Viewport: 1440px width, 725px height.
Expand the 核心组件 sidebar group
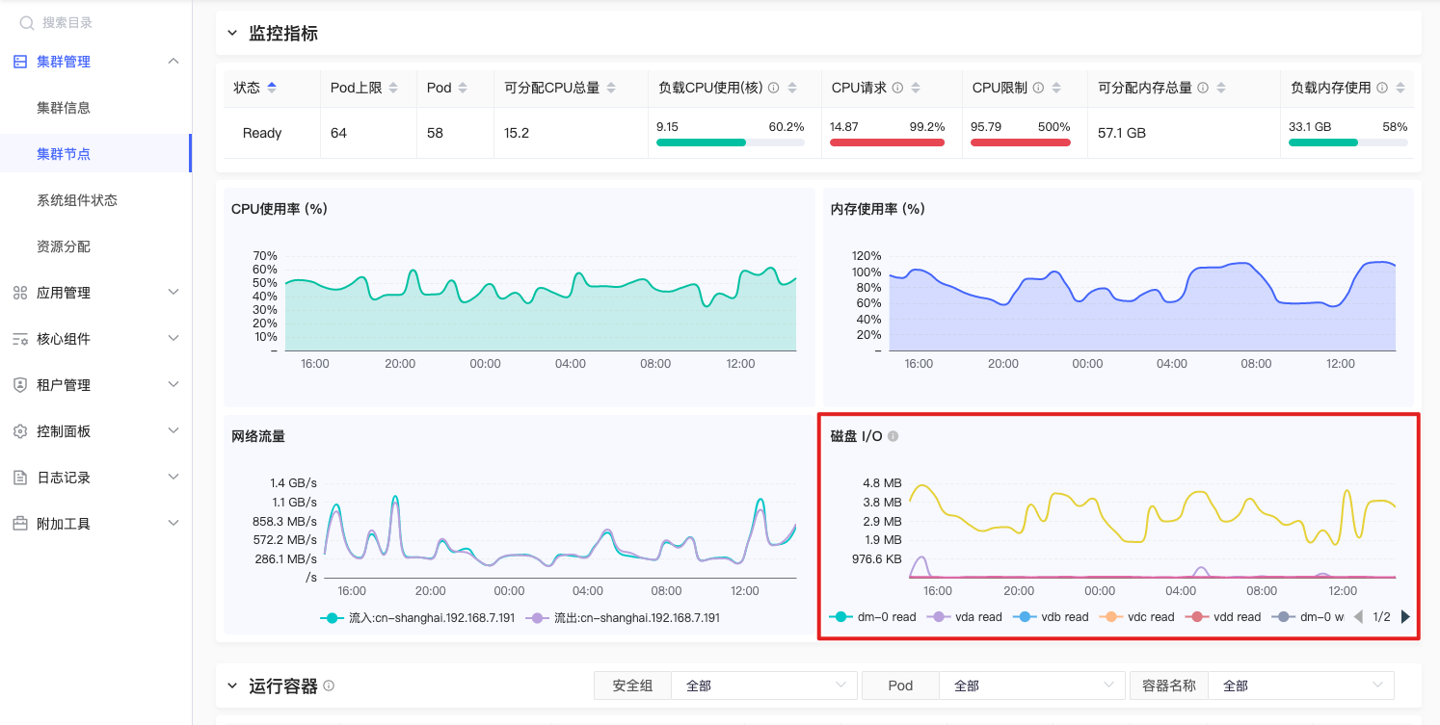tap(173, 338)
